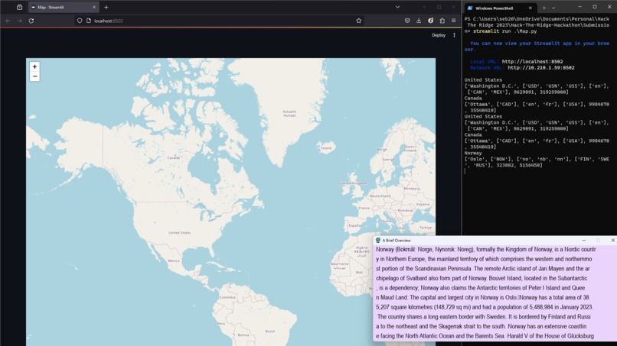
Task: Click the streamlit run .\Map.py command text
Action: pyautogui.click(x=505, y=31)
